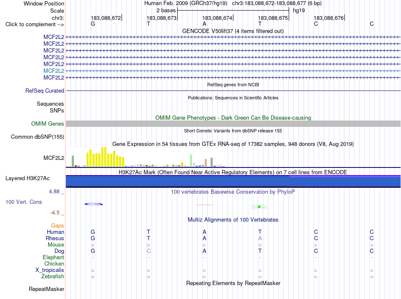Open 'Repeating Elements by RepeatMasker' track title

pos(233,283)
